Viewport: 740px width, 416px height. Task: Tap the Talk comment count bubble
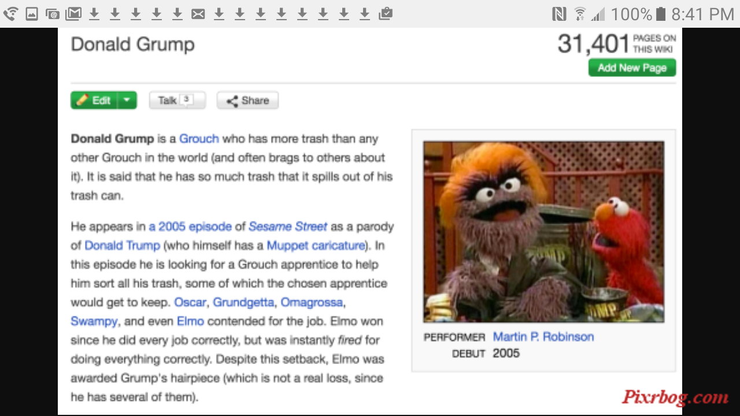[186, 99]
